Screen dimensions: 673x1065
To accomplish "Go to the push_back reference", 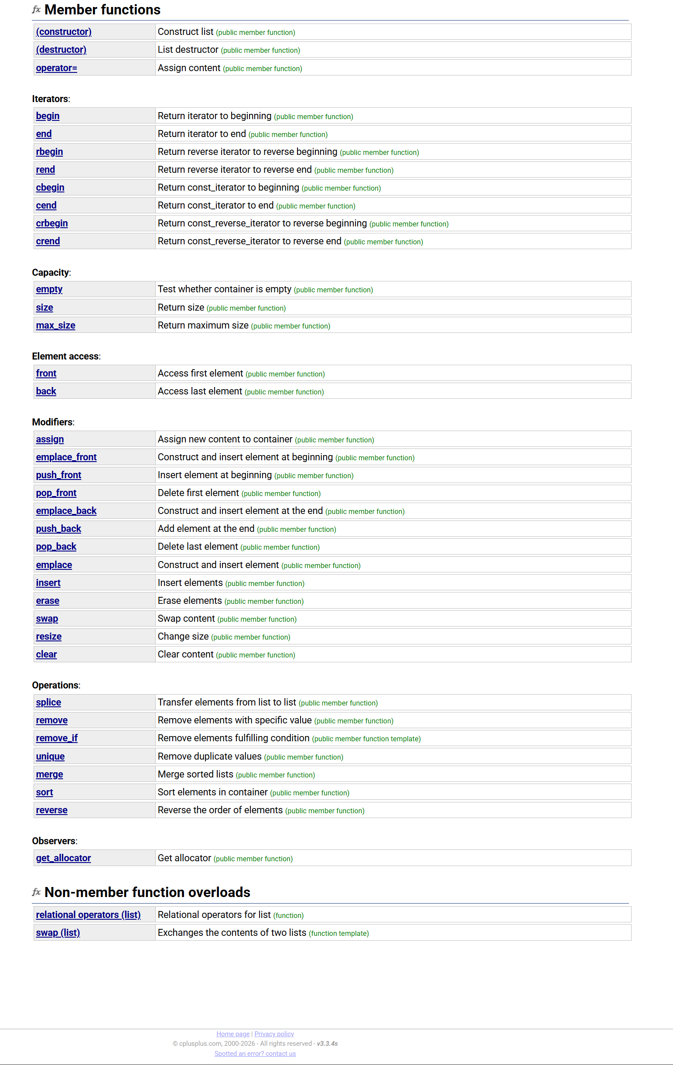I will pos(58,529).
